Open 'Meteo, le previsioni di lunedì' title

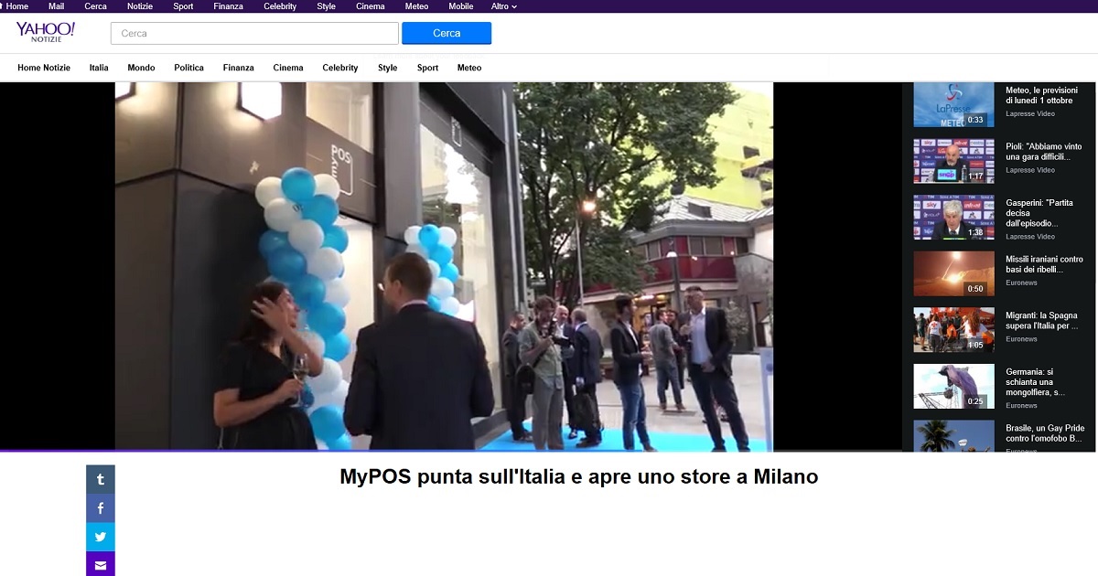[x=1041, y=95]
